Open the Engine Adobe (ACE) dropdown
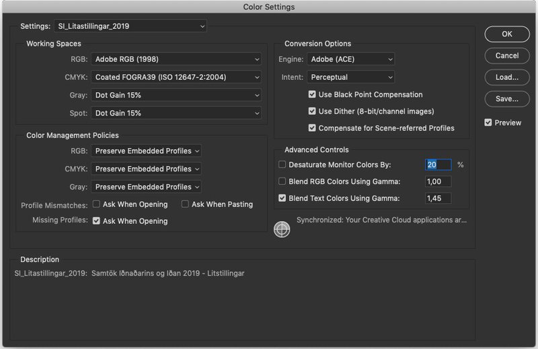Viewport: 538px width, 349px height. pyautogui.click(x=350, y=59)
